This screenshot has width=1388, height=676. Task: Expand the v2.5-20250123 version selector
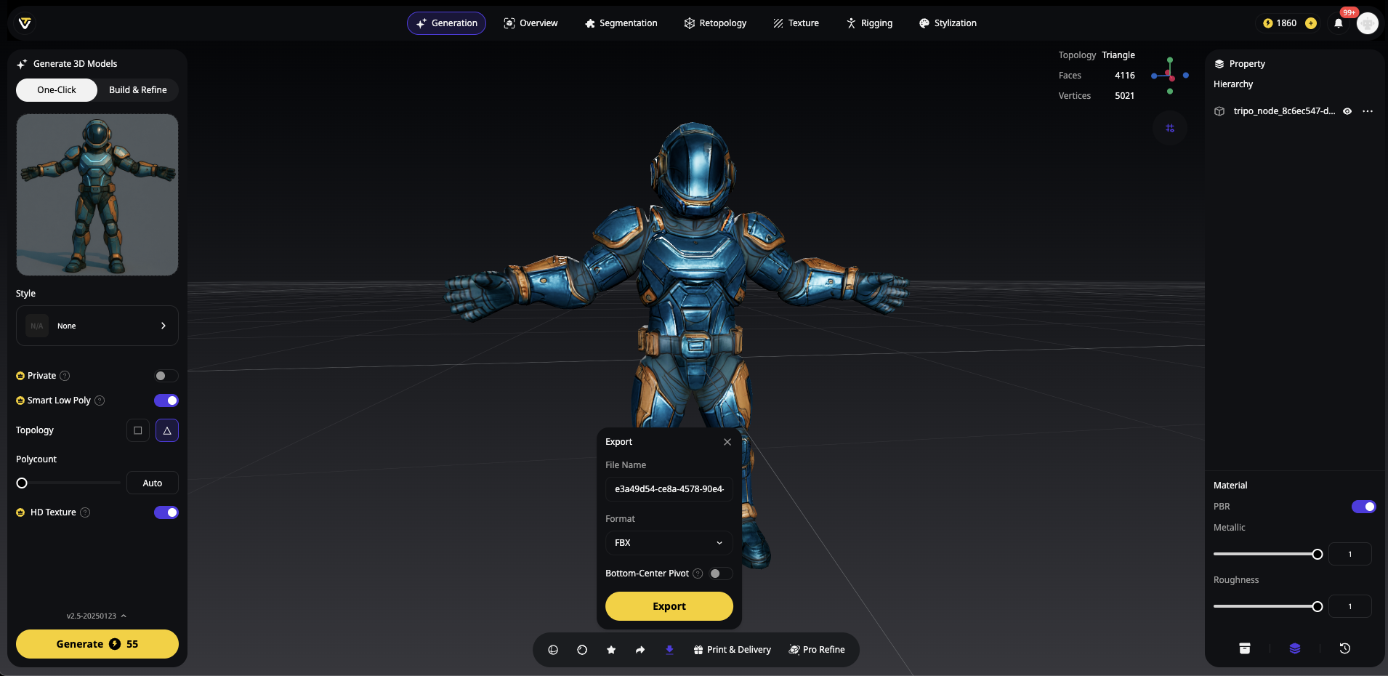[x=97, y=616]
